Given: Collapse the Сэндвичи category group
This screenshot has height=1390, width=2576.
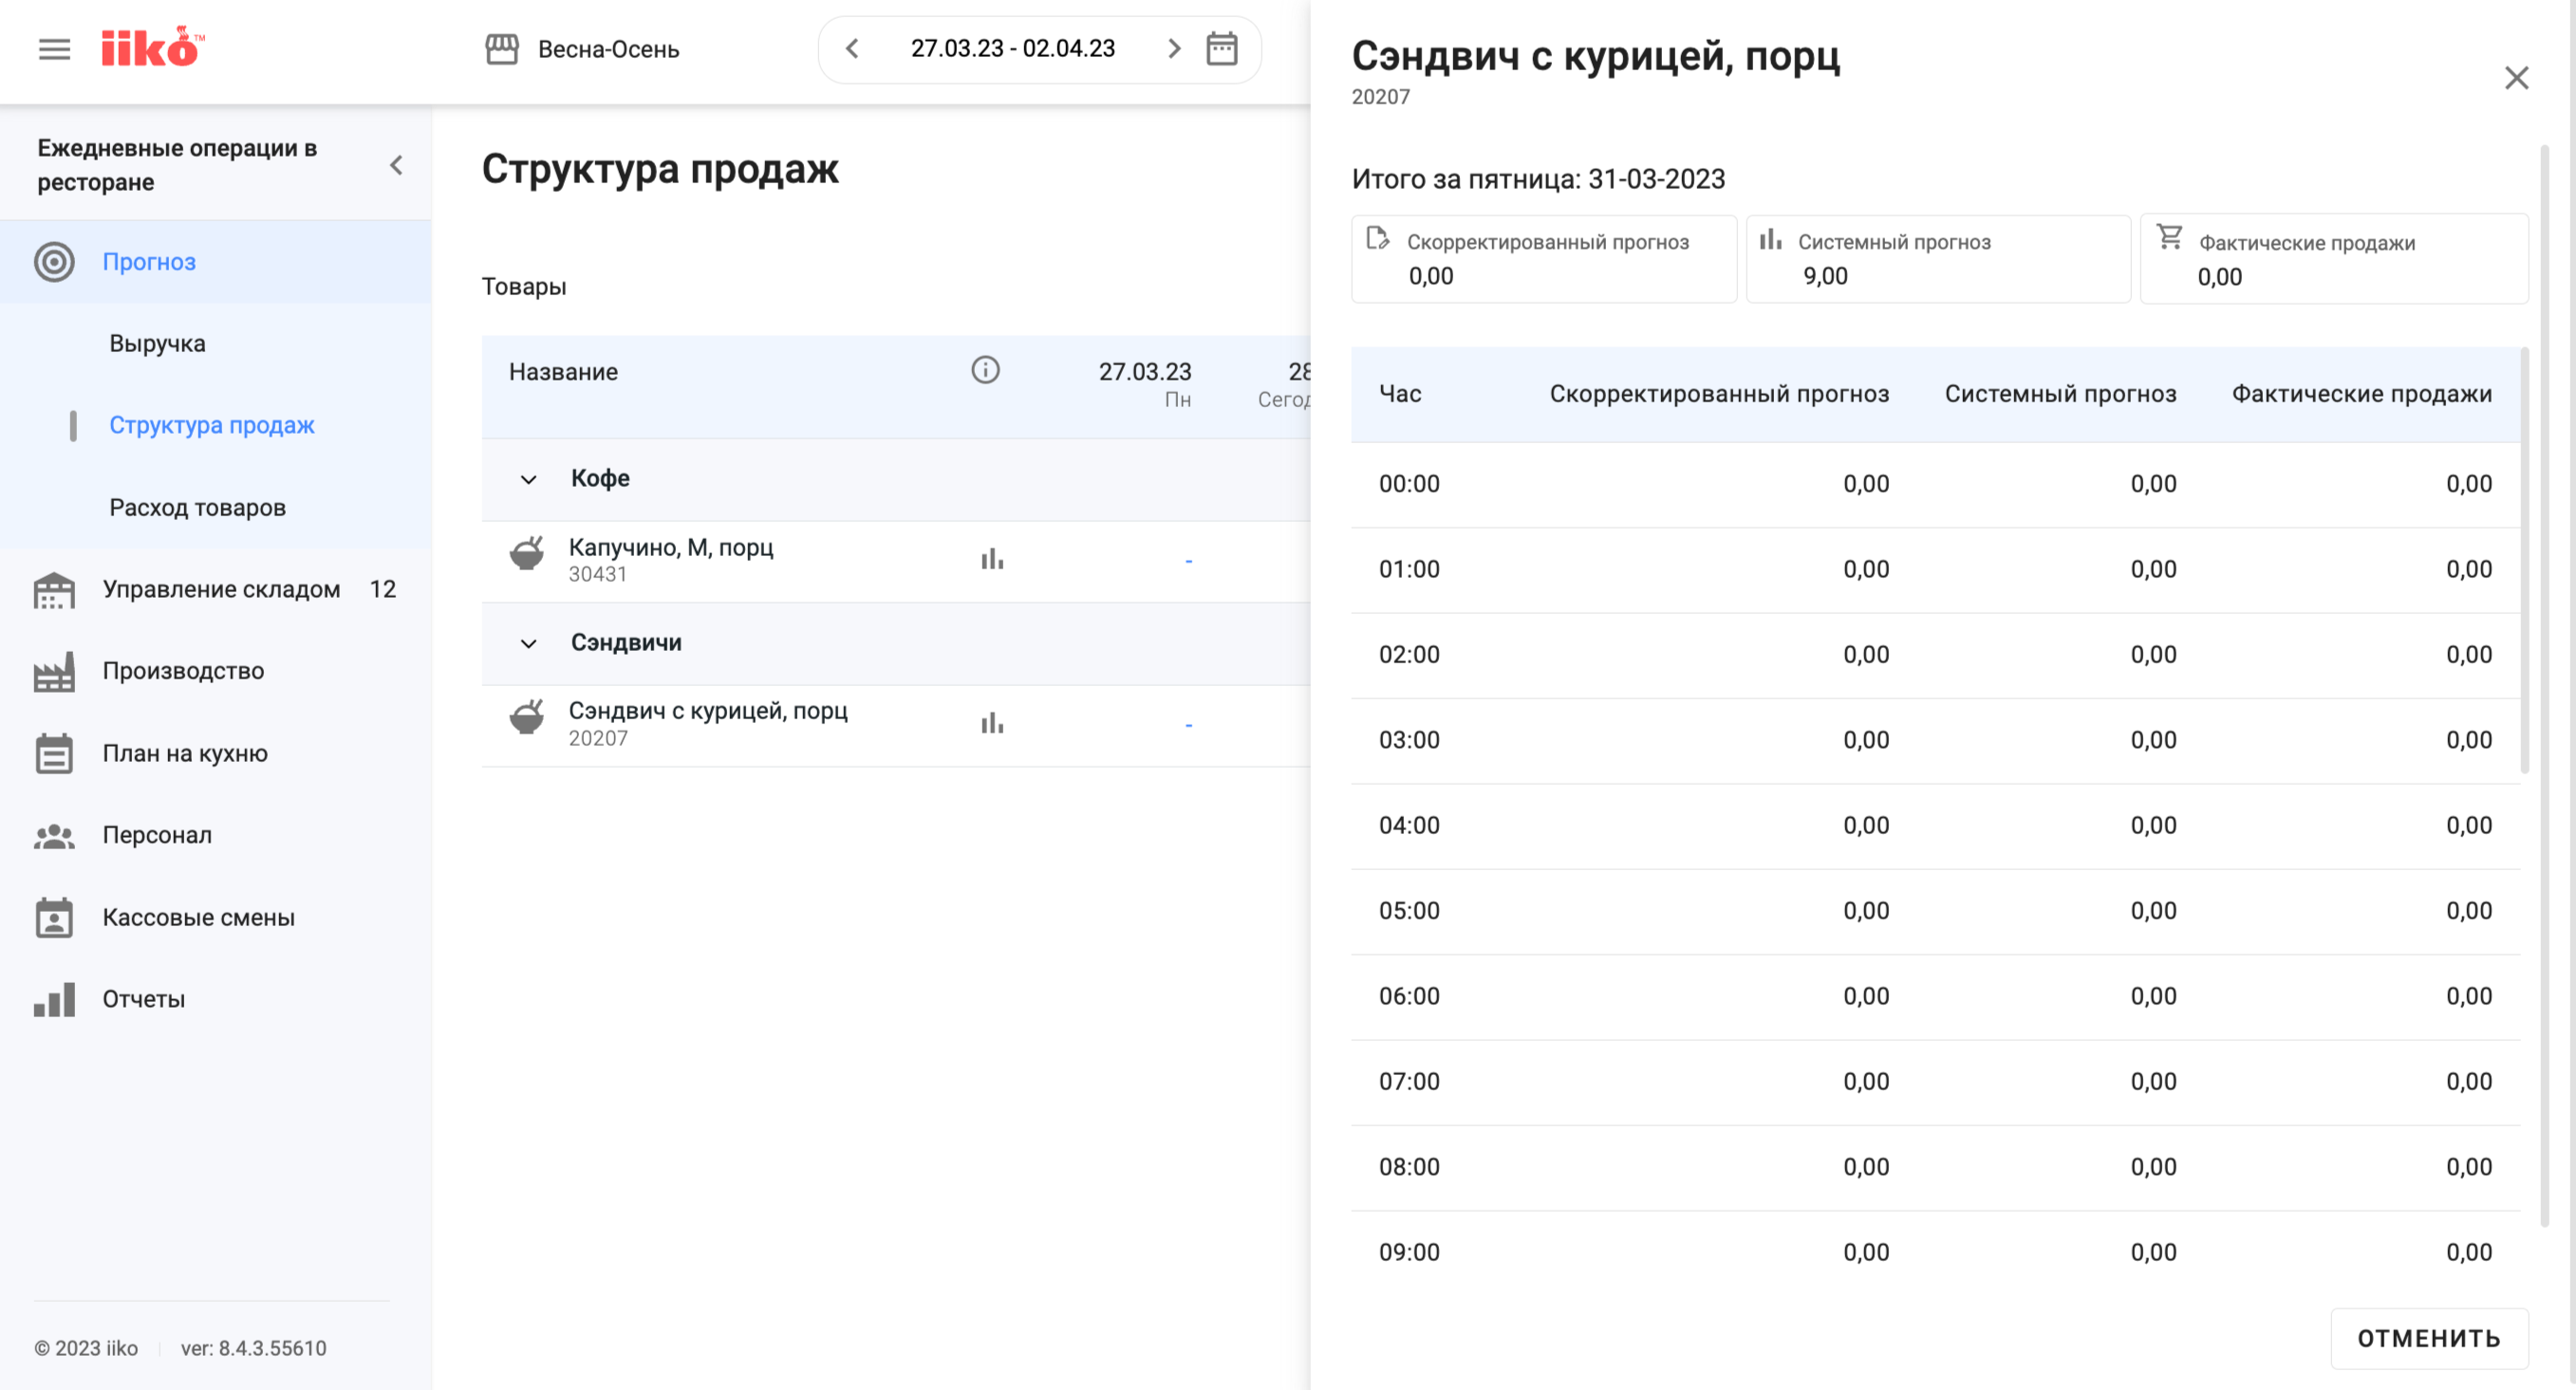Looking at the screenshot, I should [x=529, y=643].
